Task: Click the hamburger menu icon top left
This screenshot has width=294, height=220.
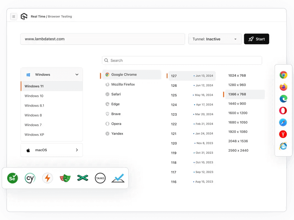Action: pyautogui.click(x=13, y=16)
